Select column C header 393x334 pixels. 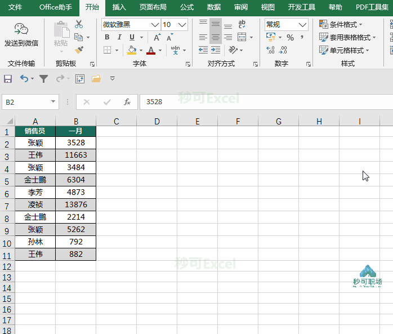tap(117, 121)
